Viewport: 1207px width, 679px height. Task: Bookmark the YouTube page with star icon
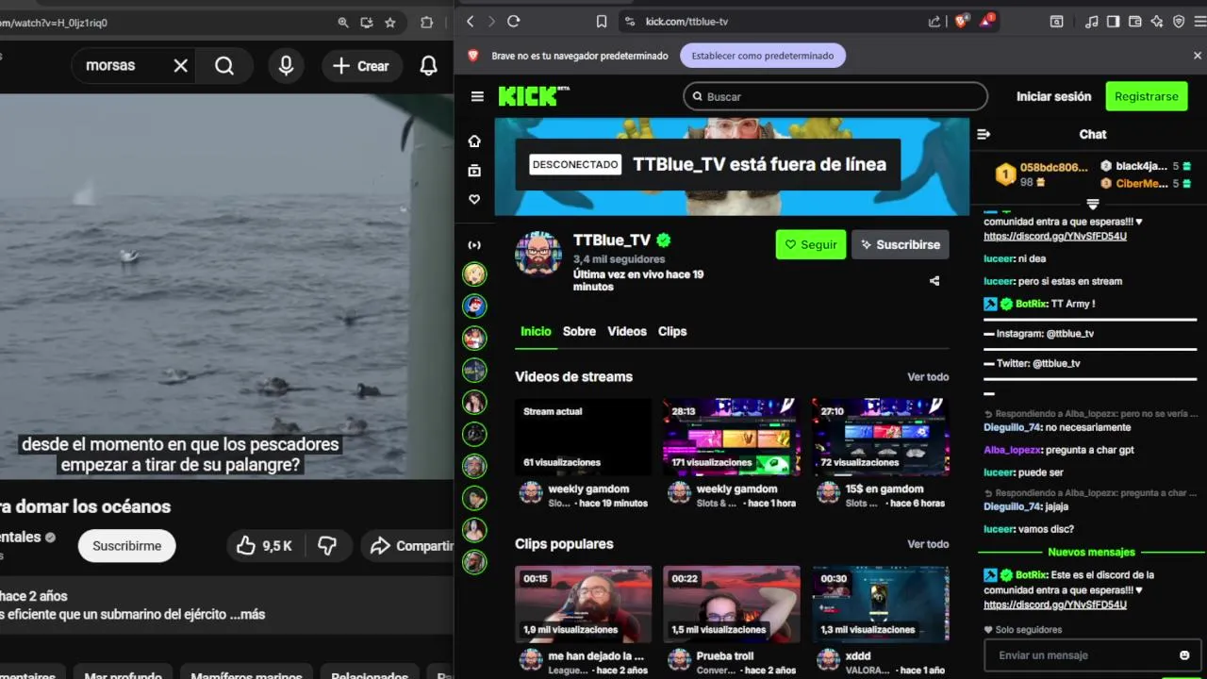[390, 22]
